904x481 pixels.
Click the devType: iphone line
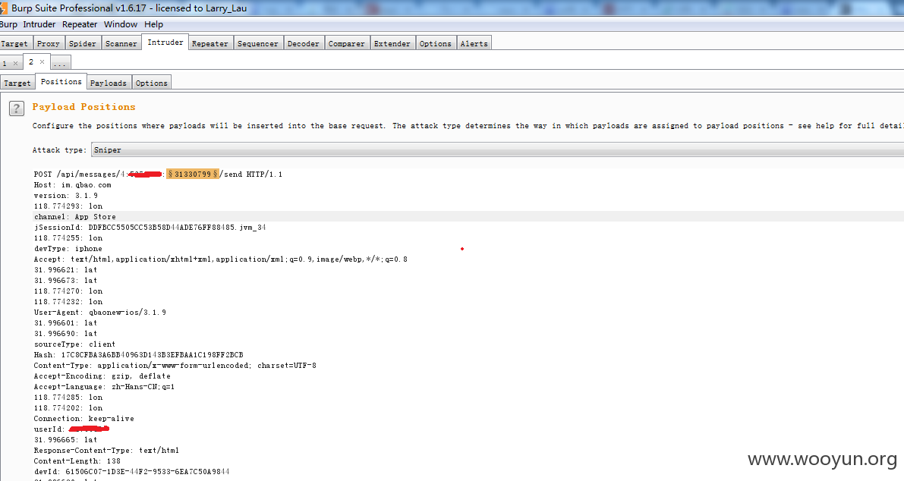pyautogui.click(x=68, y=248)
